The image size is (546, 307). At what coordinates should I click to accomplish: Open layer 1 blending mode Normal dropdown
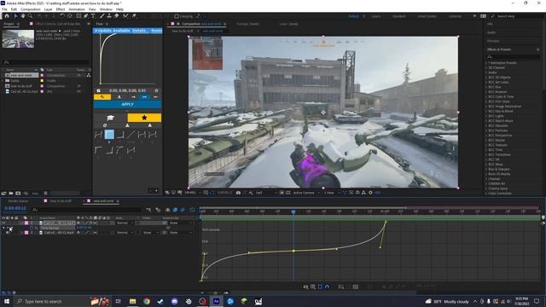click(x=125, y=223)
